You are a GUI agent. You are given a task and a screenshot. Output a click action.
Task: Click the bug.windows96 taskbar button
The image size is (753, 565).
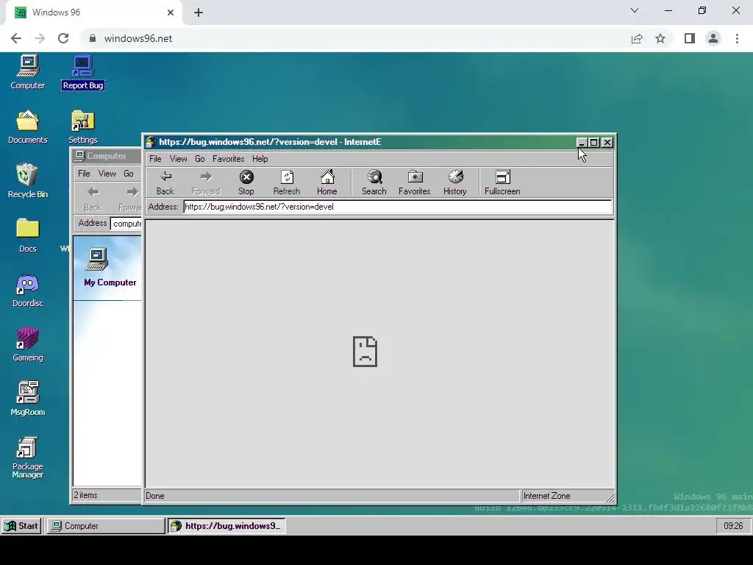(x=226, y=526)
